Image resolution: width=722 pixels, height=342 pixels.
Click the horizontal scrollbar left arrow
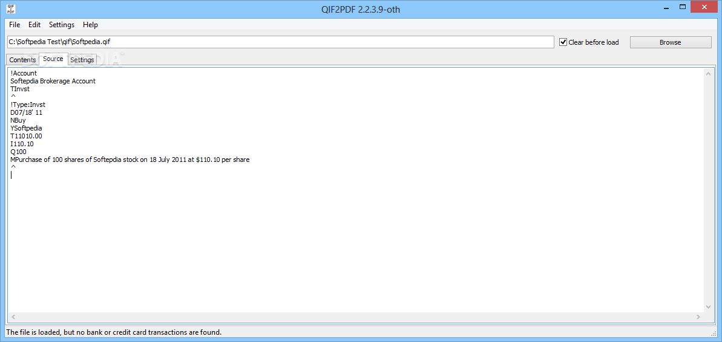13,317
